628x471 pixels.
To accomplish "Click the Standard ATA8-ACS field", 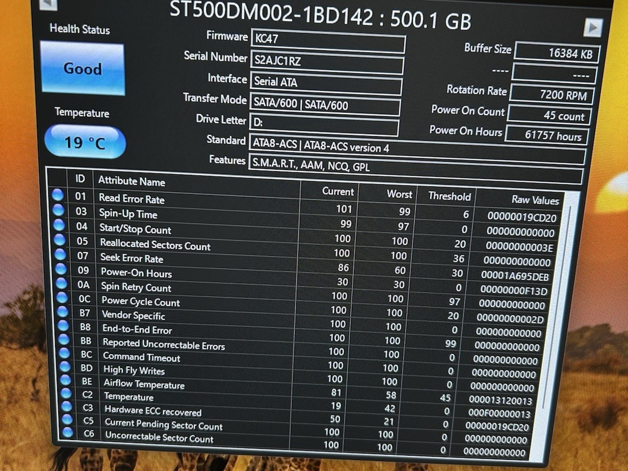I will click(x=417, y=149).
